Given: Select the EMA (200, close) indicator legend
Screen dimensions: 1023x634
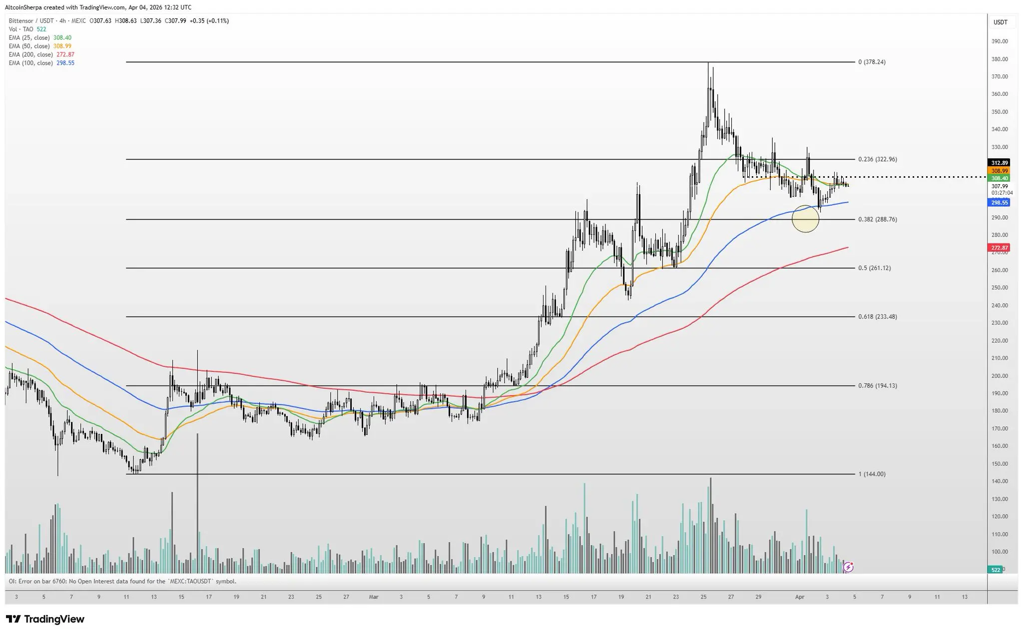Looking at the screenshot, I should click(30, 54).
